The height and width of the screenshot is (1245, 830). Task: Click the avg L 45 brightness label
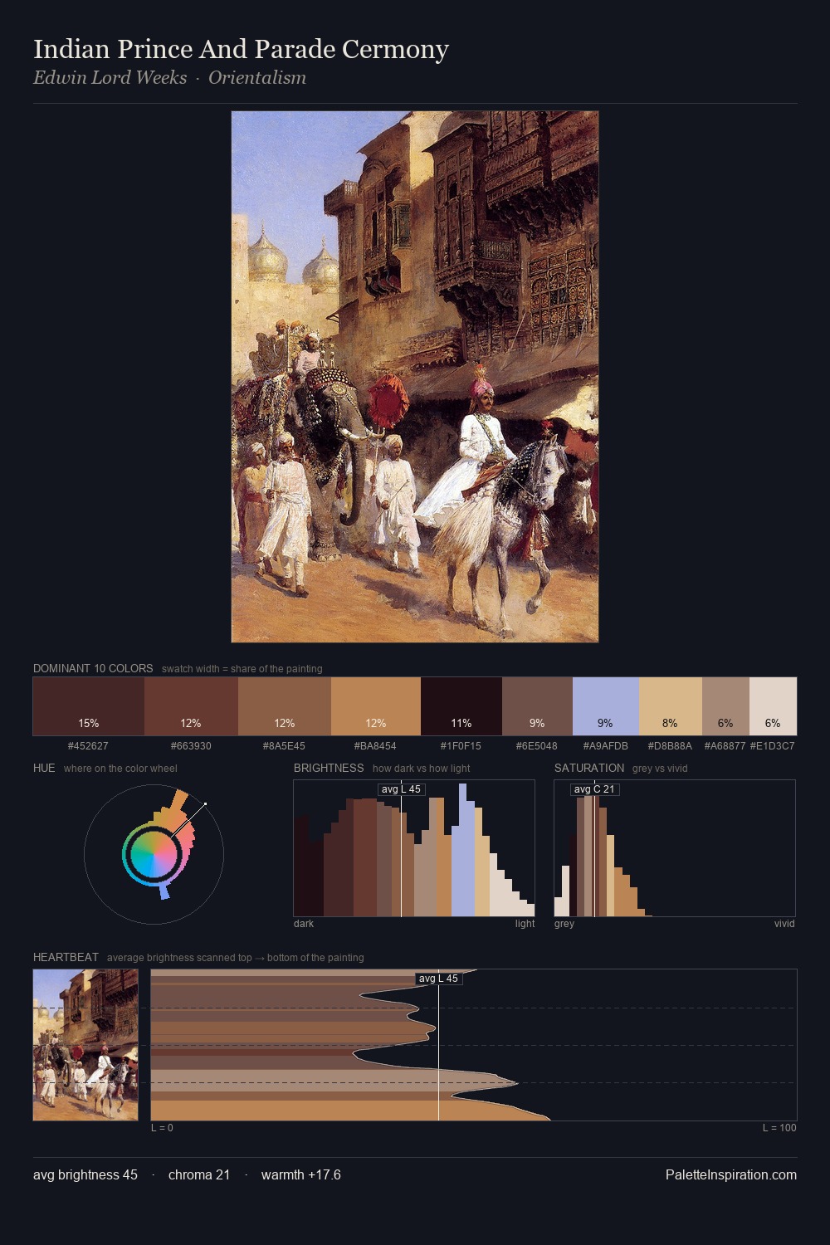pyautogui.click(x=401, y=789)
